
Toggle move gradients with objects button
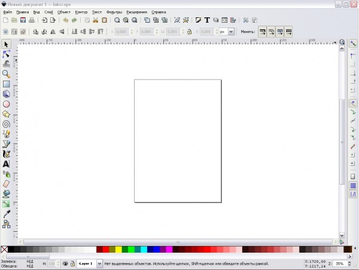click(x=280, y=32)
